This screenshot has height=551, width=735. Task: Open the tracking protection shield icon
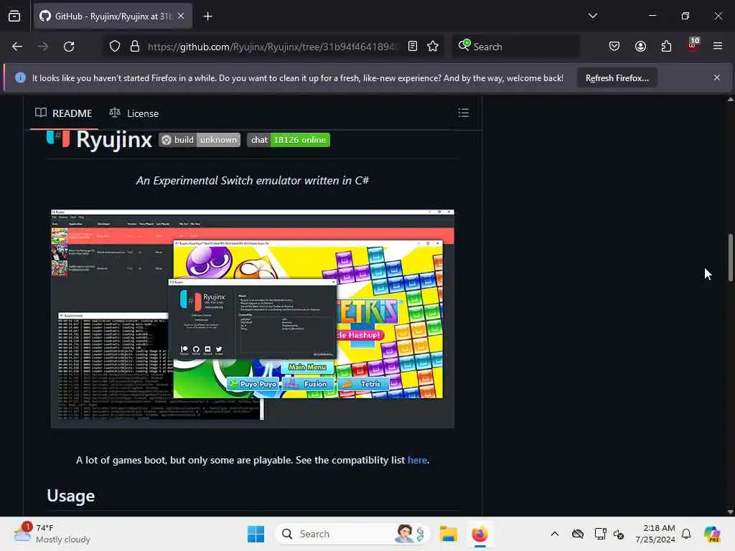115,47
